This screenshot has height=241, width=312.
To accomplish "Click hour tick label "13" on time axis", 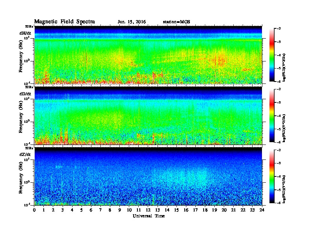I will (x=158, y=210).
